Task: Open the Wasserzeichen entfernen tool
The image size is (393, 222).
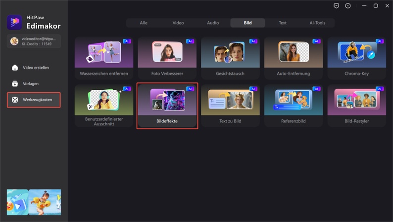Action: tap(103, 58)
